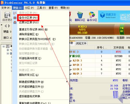Select 删除所有分区 (A) menu entry
The height and width of the screenshot is (104, 130).
pyautogui.click(x=29, y=75)
